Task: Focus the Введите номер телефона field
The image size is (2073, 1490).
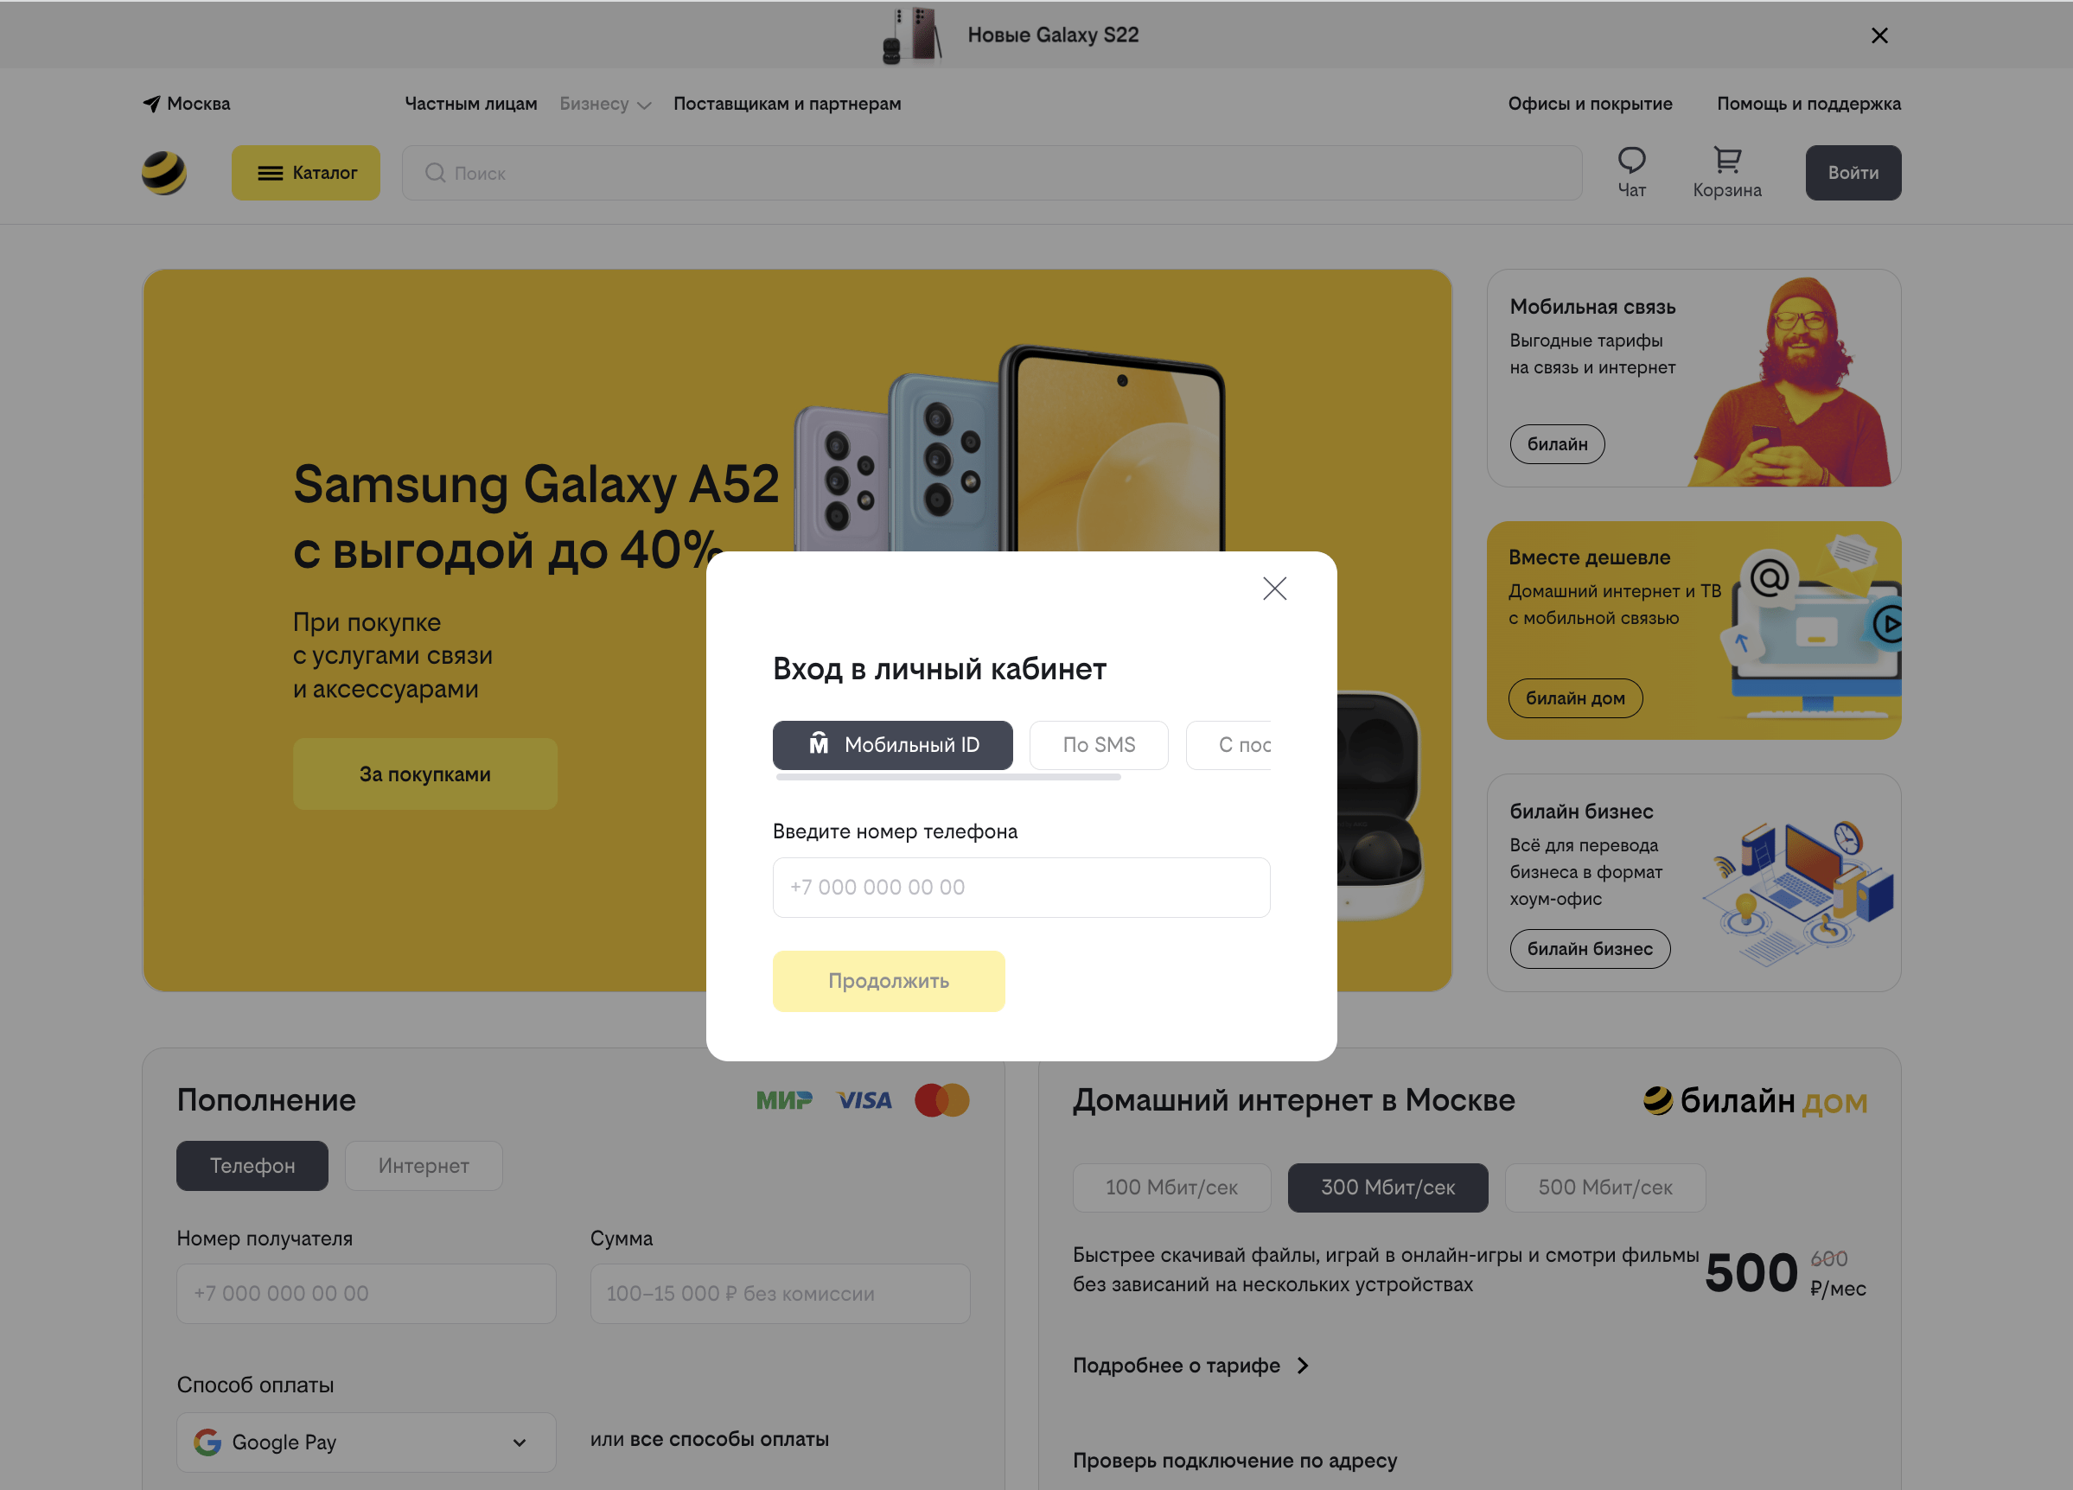Action: pos(1021,887)
